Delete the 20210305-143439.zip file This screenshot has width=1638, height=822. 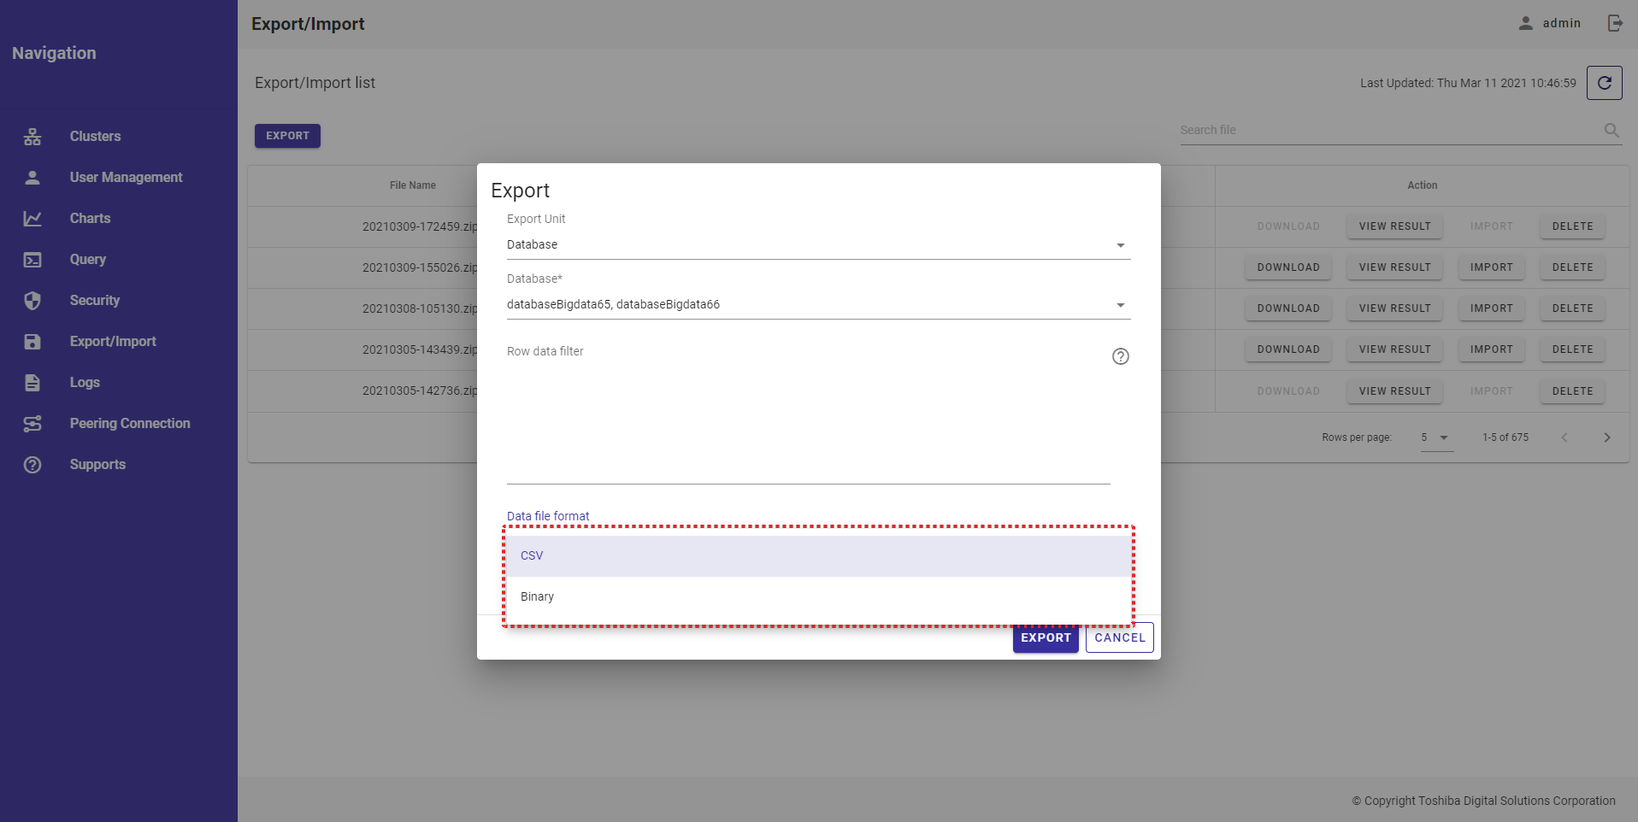tap(1572, 349)
